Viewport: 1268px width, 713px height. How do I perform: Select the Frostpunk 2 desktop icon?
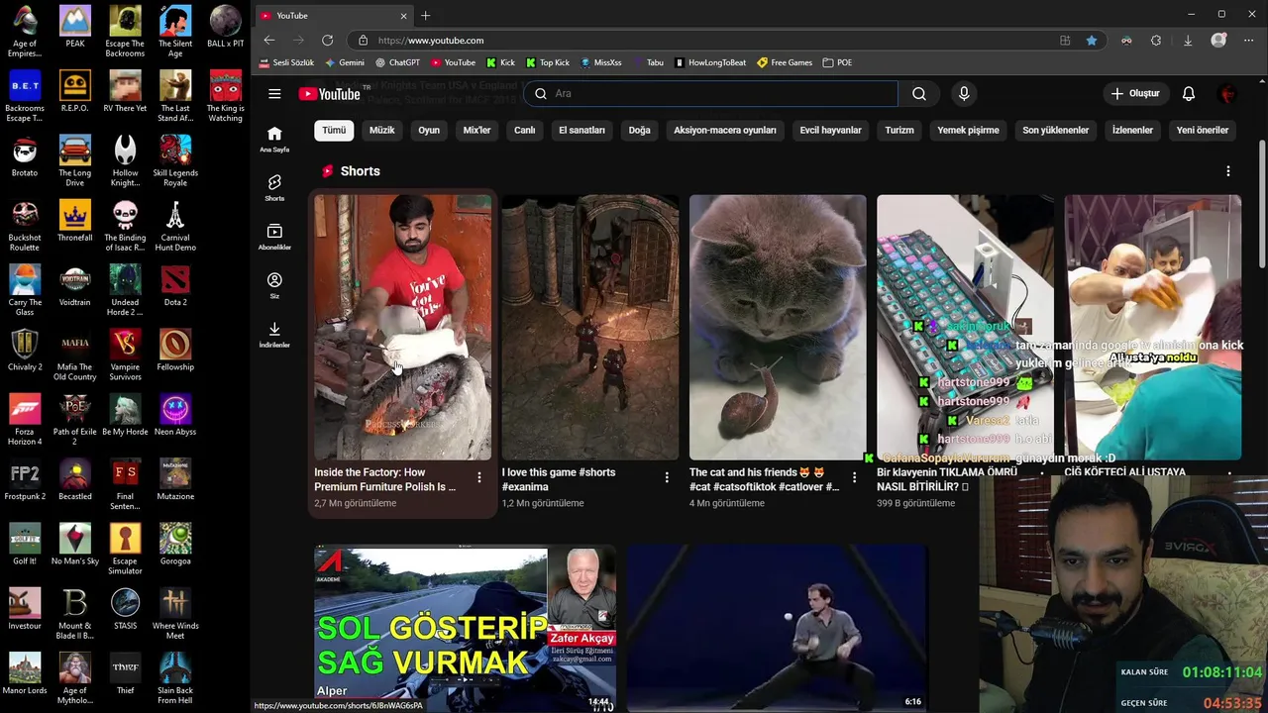click(25, 479)
